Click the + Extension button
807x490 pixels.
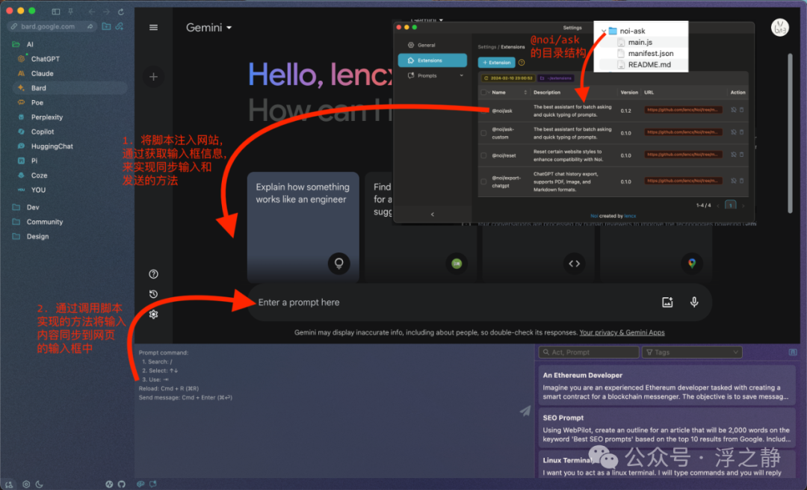(x=496, y=62)
